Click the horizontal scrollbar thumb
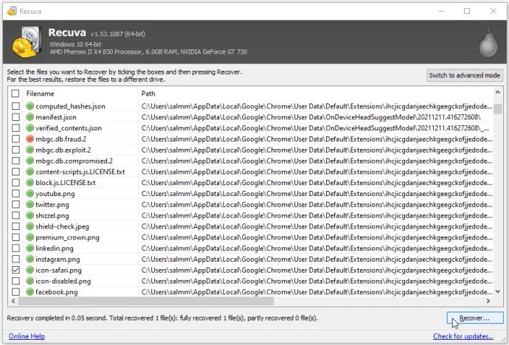 (x=146, y=302)
